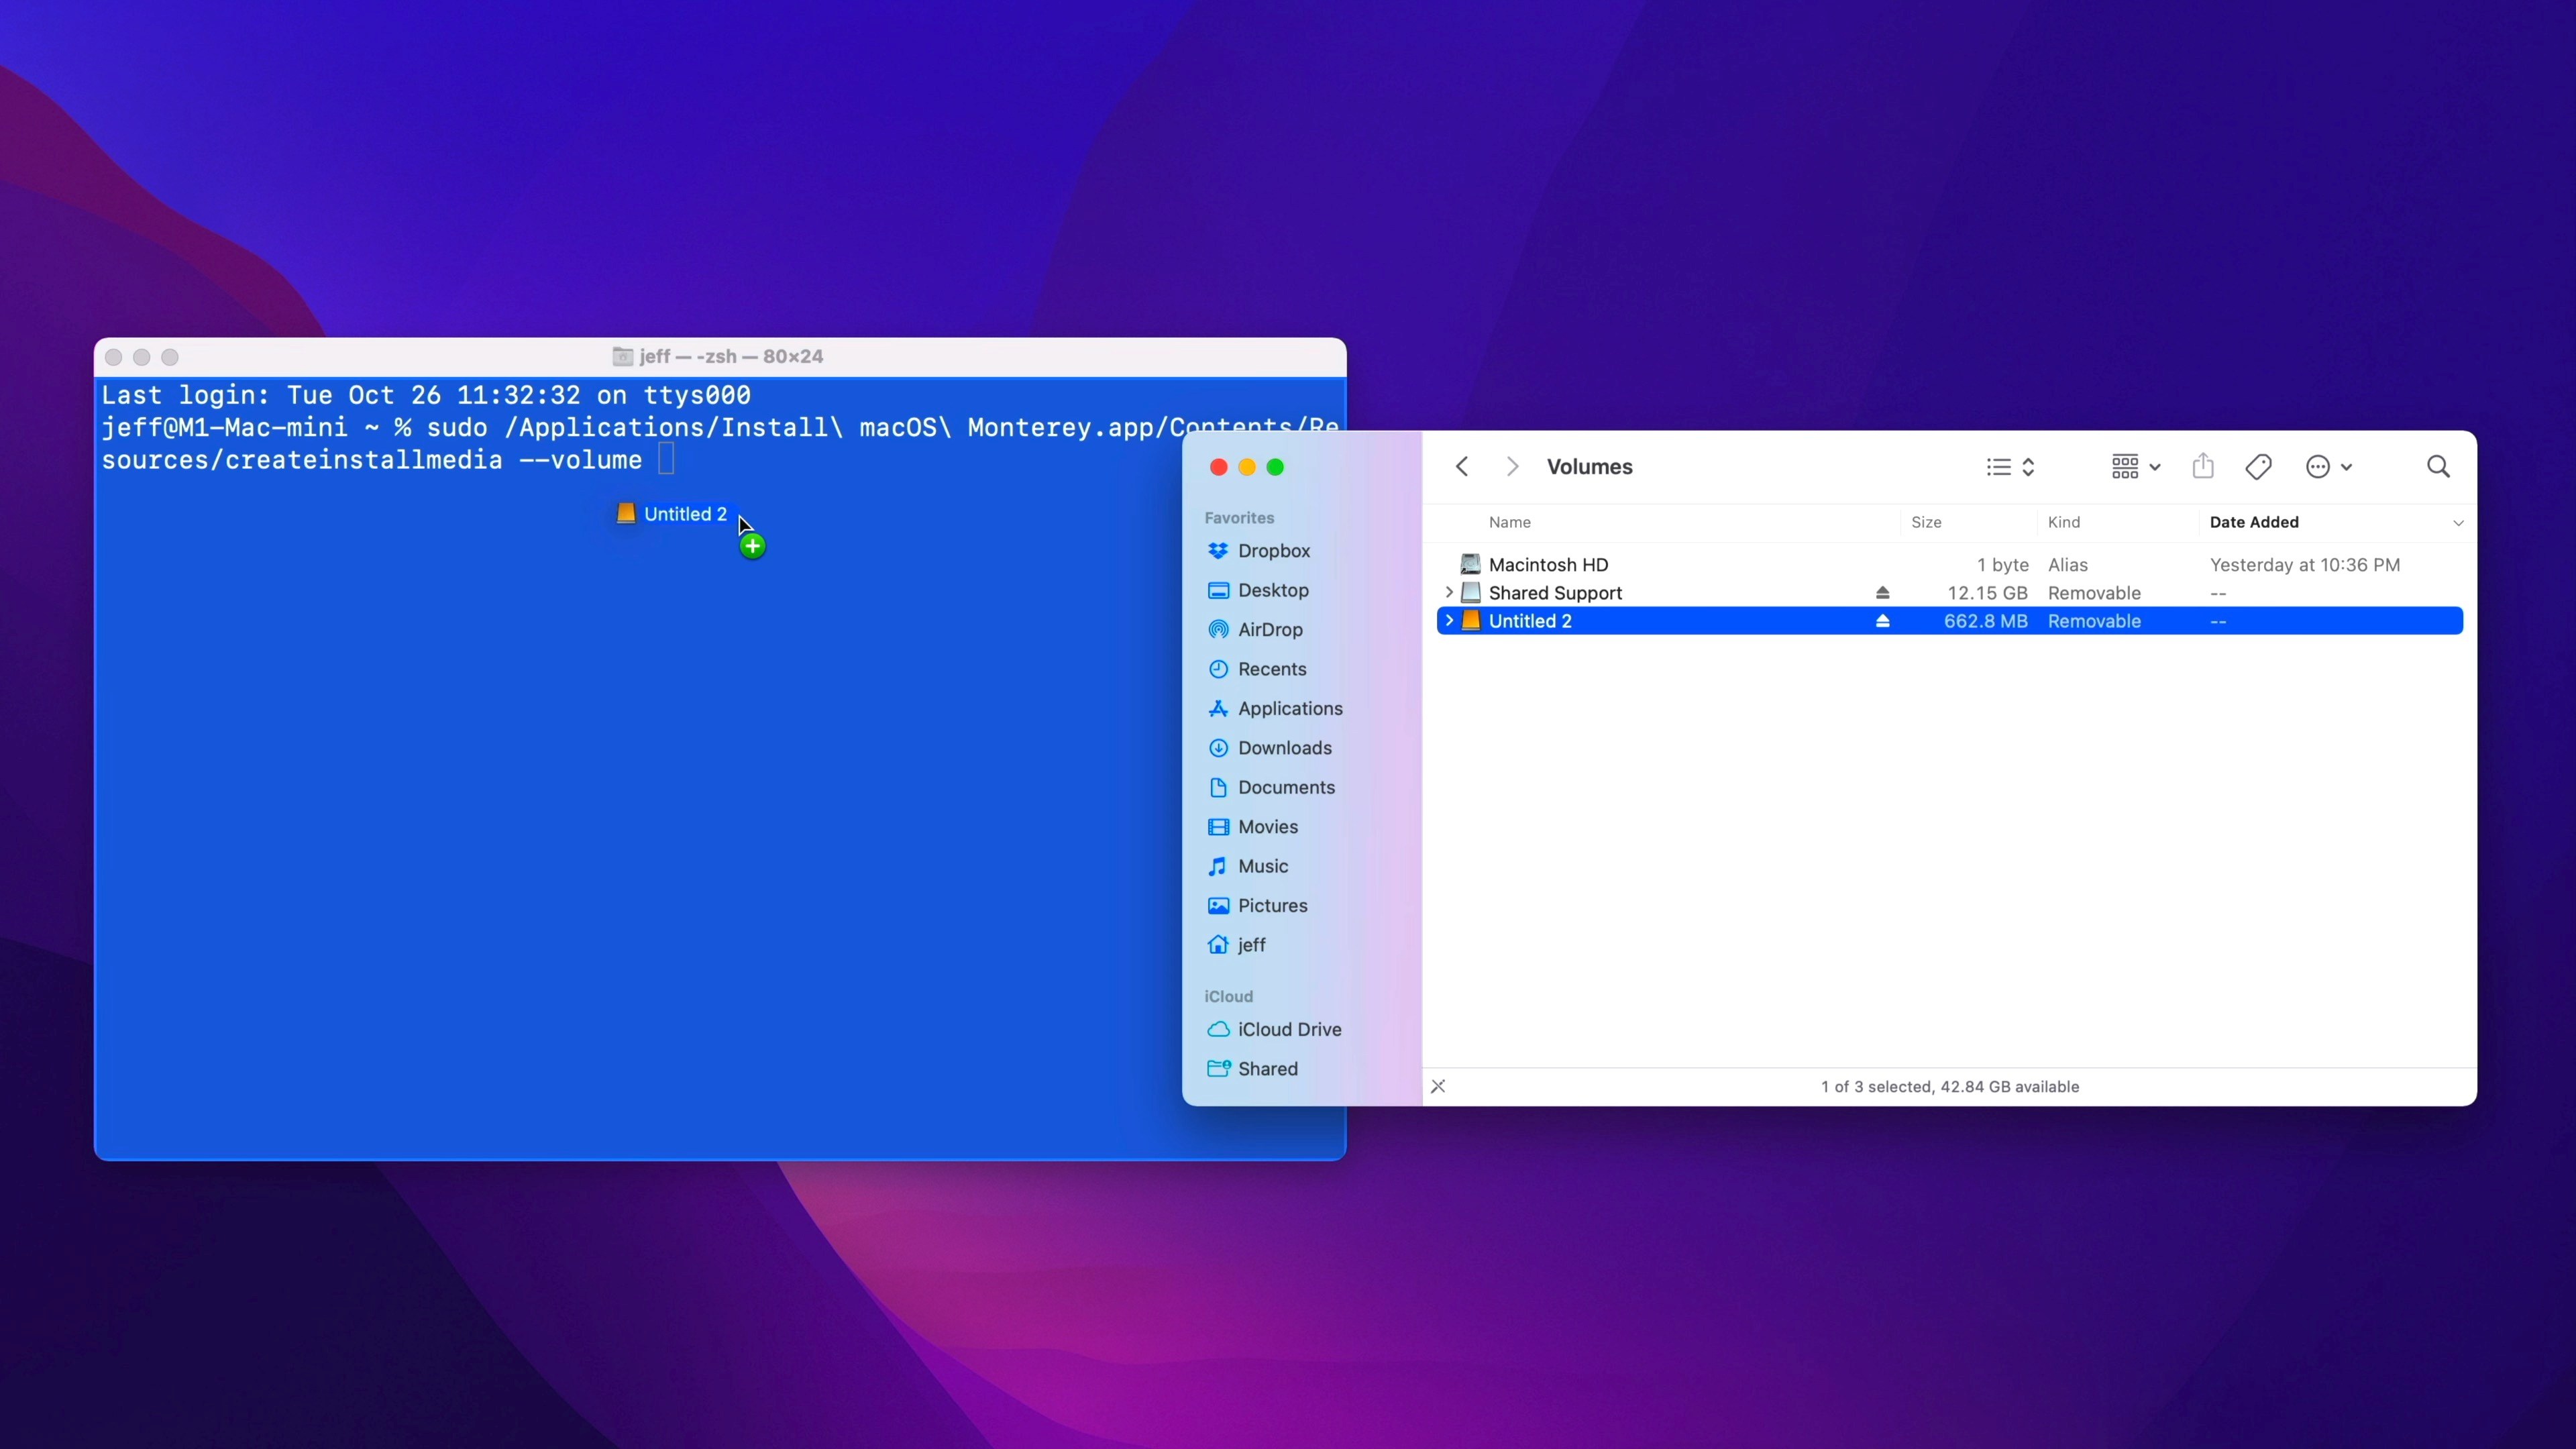Click 12.15 GB size cell
2576x1449 pixels.
tap(1987, 593)
